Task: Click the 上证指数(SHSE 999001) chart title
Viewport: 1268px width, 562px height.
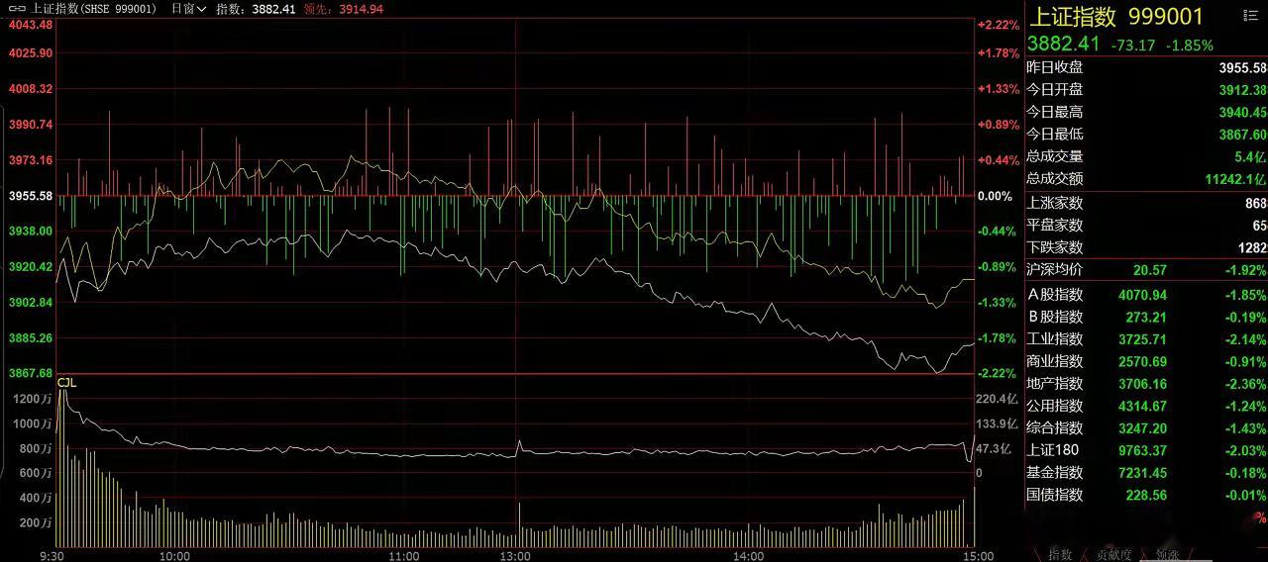Action: [94, 8]
